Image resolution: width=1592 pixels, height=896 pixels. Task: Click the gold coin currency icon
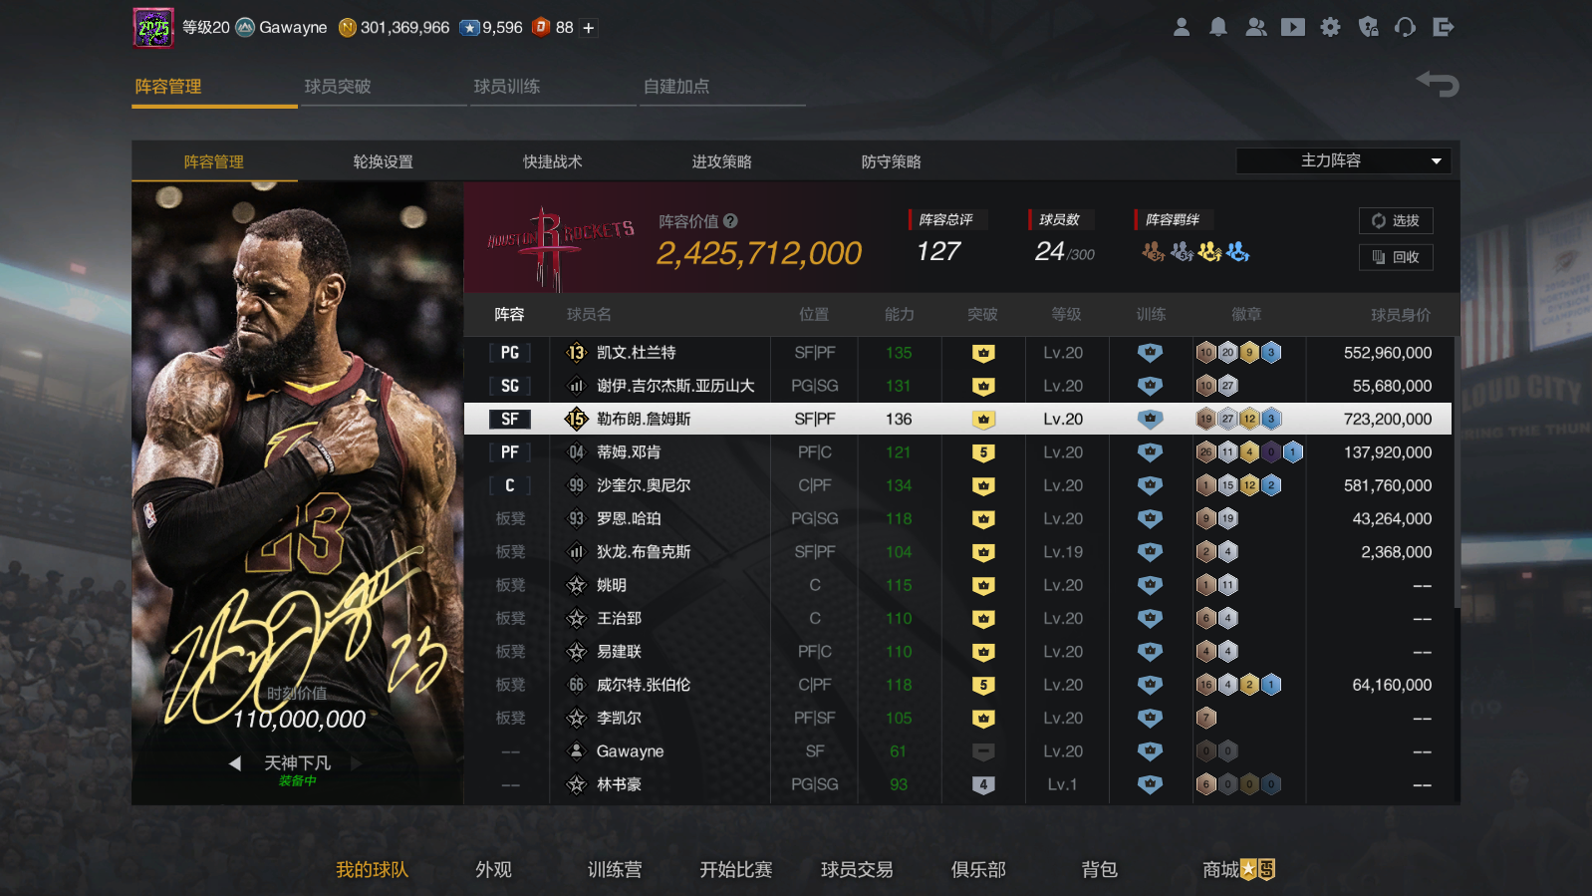(x=348, y=28)
